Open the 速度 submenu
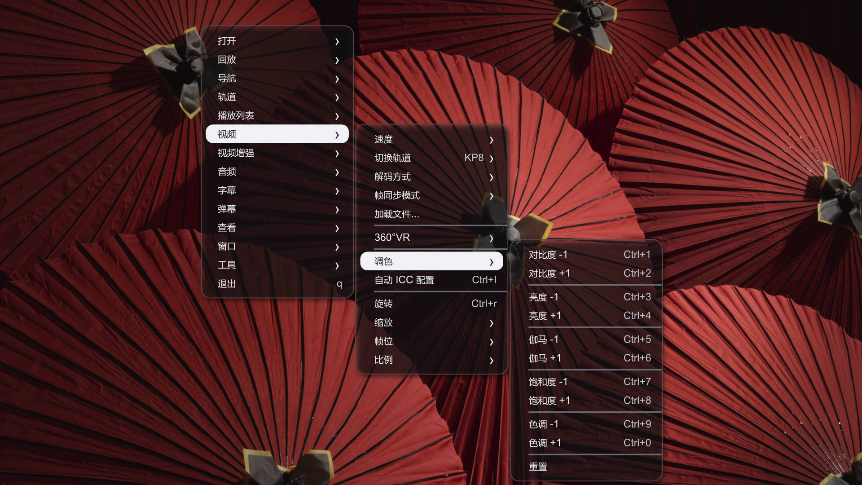Screen dimensions: 862x485 click(x=431, y=140)
